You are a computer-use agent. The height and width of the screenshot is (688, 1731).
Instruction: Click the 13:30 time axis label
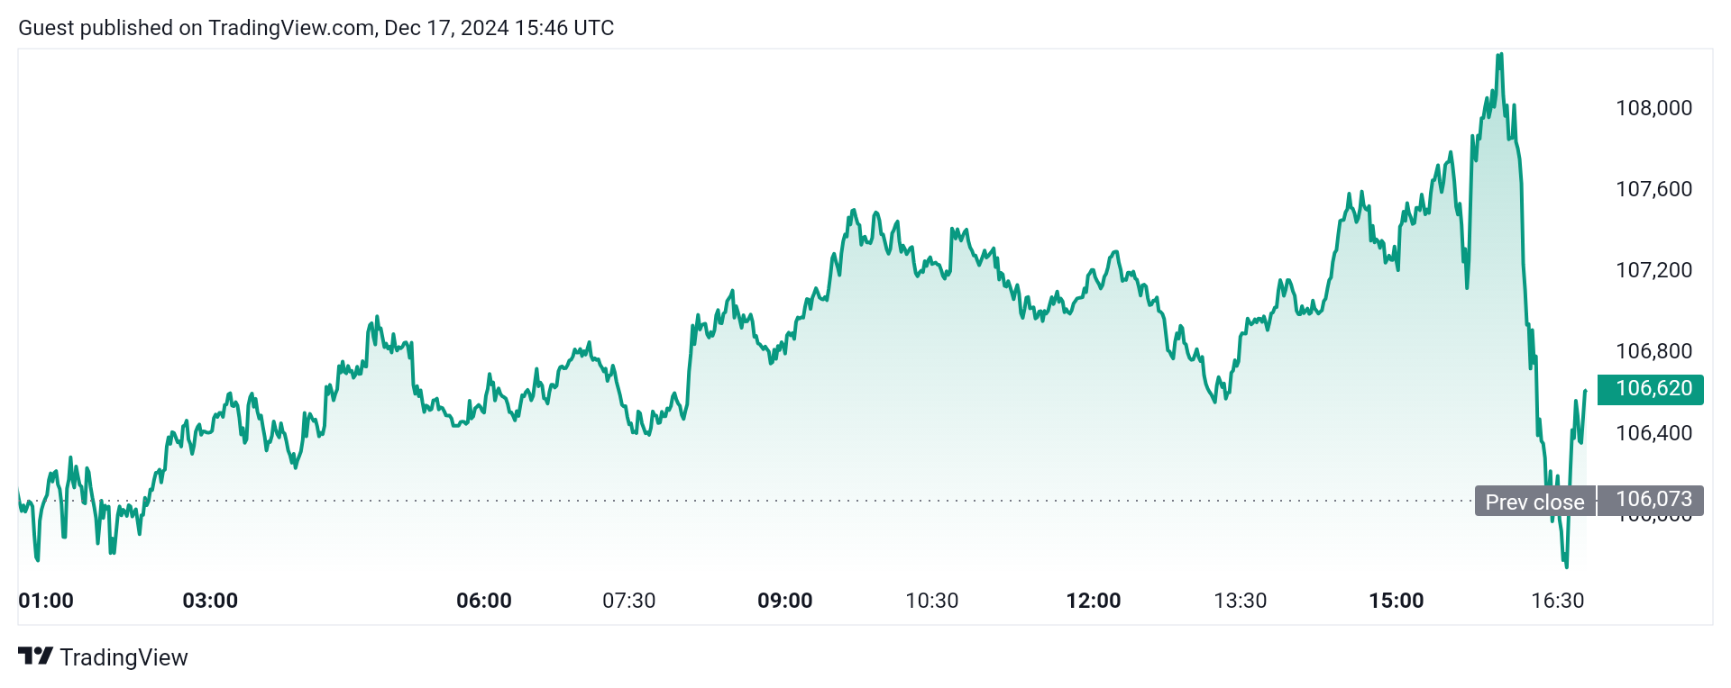1241,601
